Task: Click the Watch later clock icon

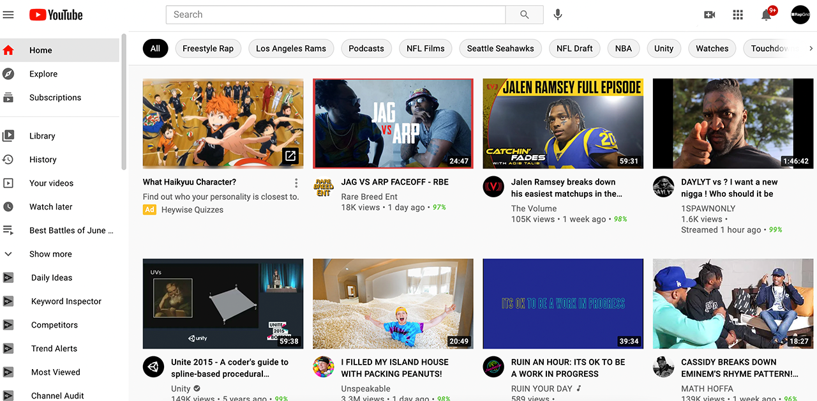Action: [x=8, y=206]
